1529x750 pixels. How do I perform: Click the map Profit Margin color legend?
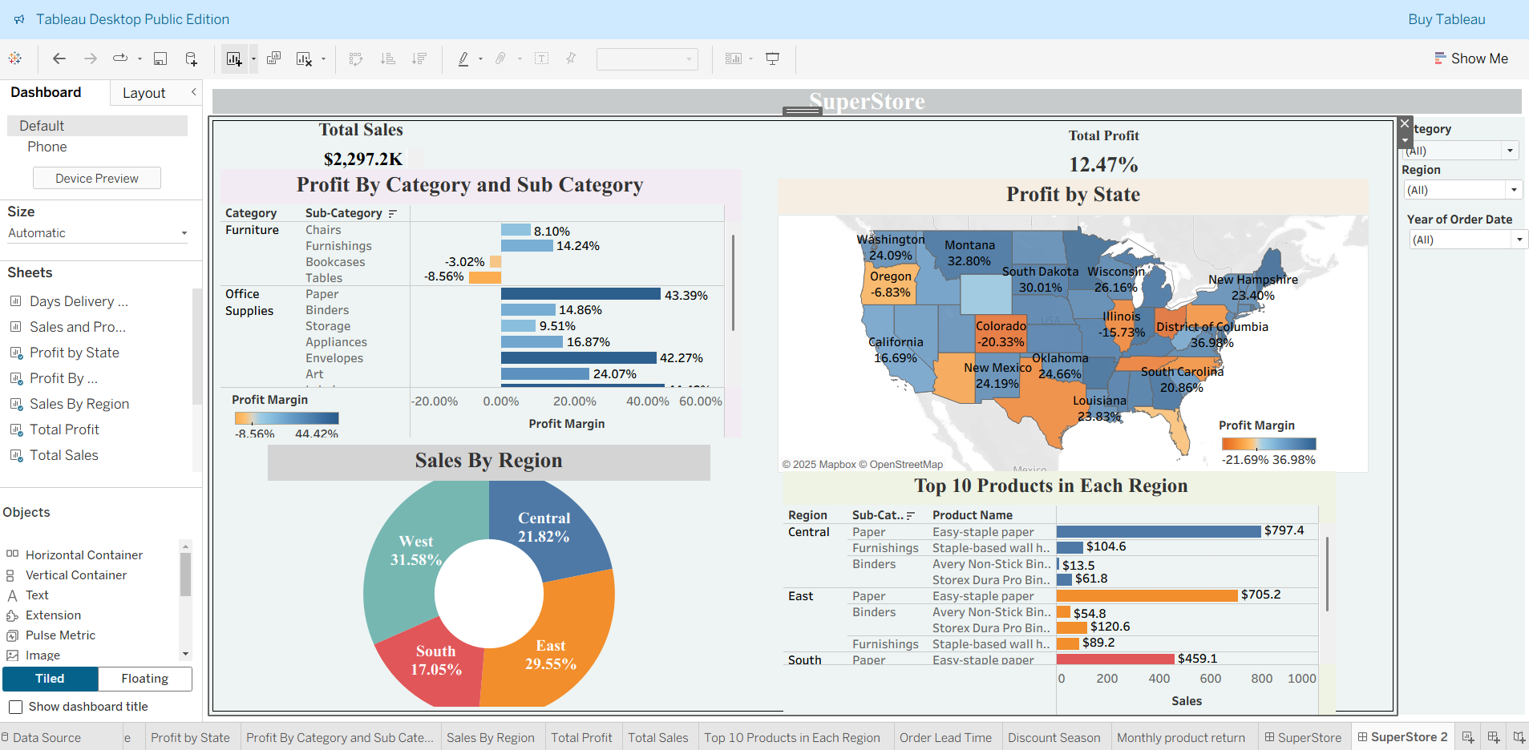(1268, 444)
